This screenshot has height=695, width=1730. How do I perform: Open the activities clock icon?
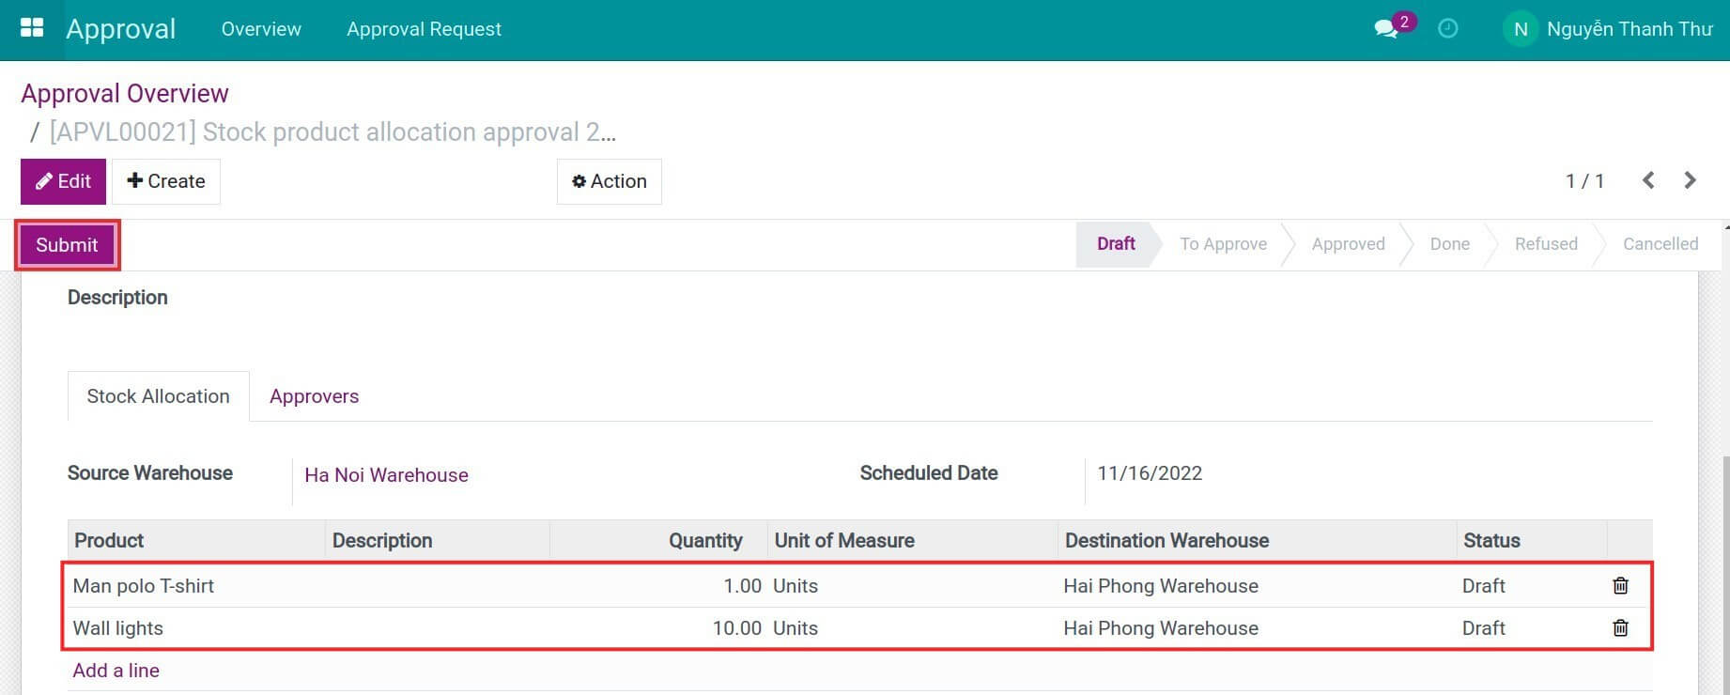tap(1448, 29)
